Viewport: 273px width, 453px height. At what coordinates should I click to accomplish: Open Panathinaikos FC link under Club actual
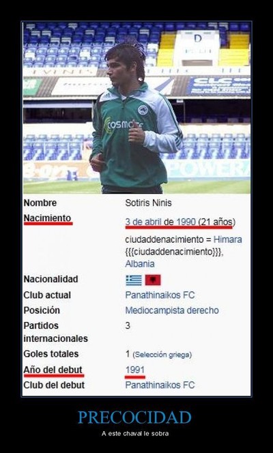[x=160, y=295]
